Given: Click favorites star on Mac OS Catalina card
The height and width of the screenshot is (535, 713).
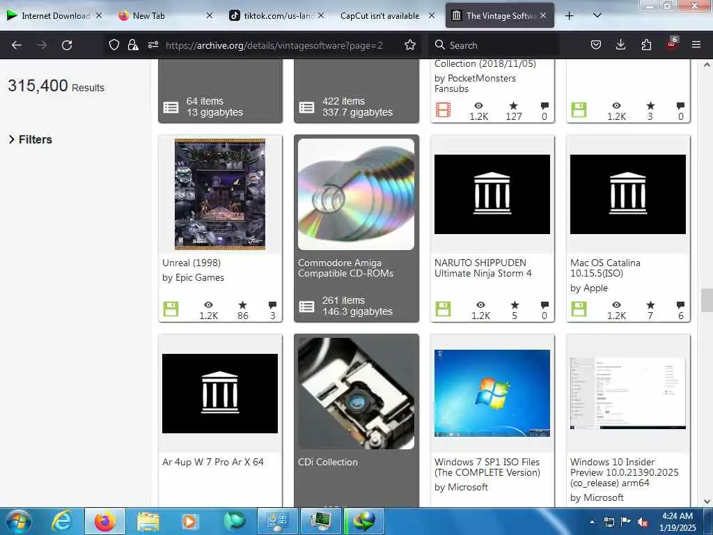Looking at the screenshot, I should click(x=651, y=305).
